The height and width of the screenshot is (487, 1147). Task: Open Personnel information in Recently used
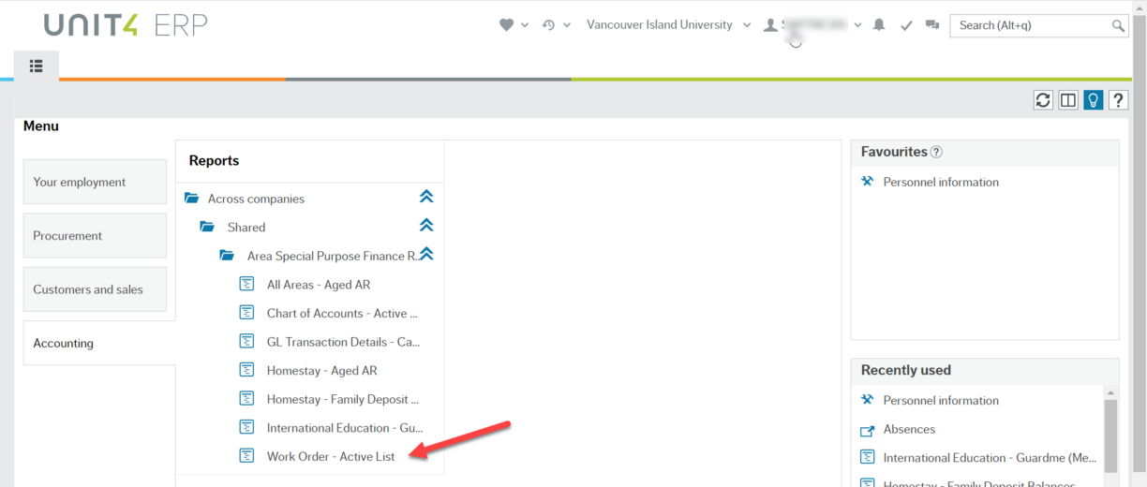click(941, 400)
